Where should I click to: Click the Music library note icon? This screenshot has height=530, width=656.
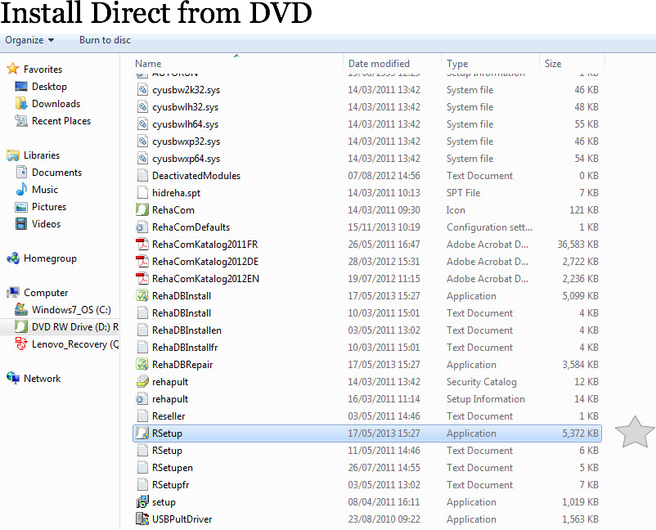pyautogui.click(x=21, y=190)
